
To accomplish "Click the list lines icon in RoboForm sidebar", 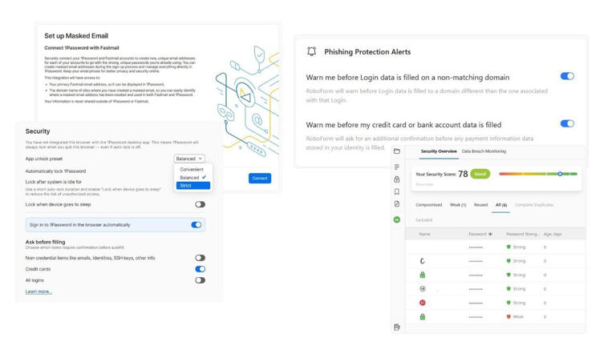I will 397,167.
